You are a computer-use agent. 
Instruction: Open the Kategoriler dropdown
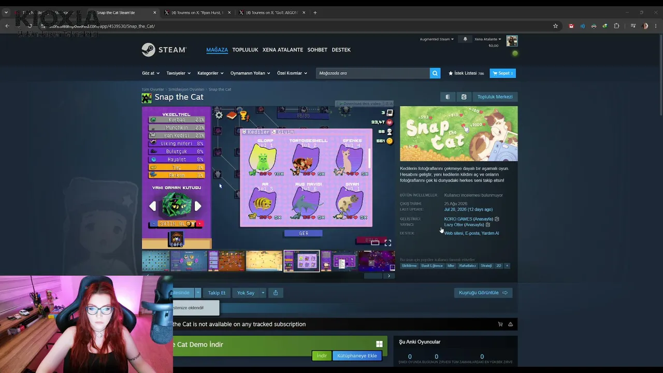click(x=210, y=73)
